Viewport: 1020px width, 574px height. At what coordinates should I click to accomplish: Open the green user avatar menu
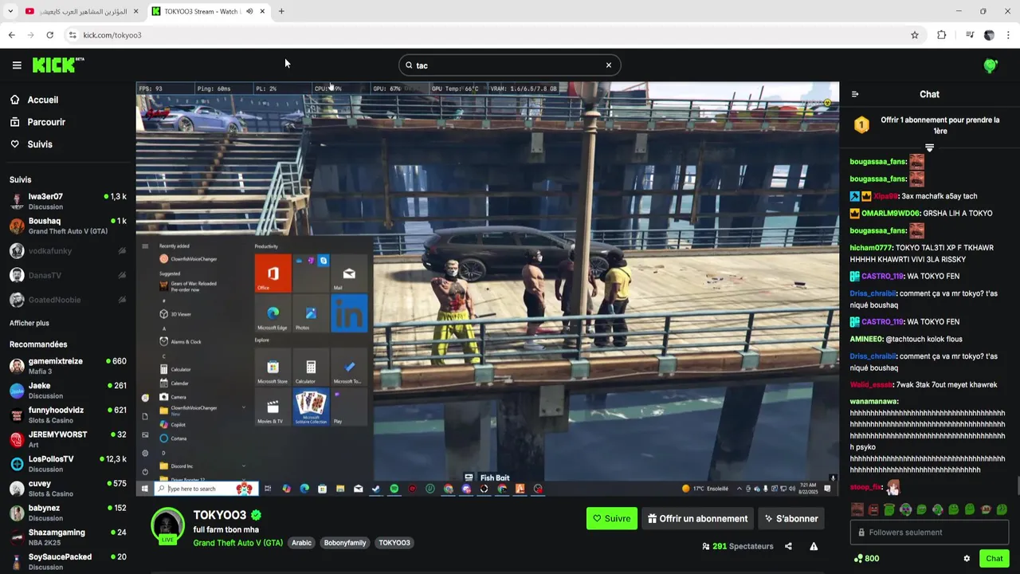point(991,65)
